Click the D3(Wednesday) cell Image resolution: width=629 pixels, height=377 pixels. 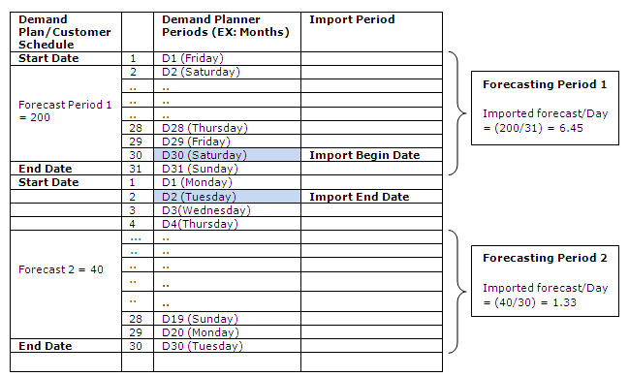pos(227,210)
